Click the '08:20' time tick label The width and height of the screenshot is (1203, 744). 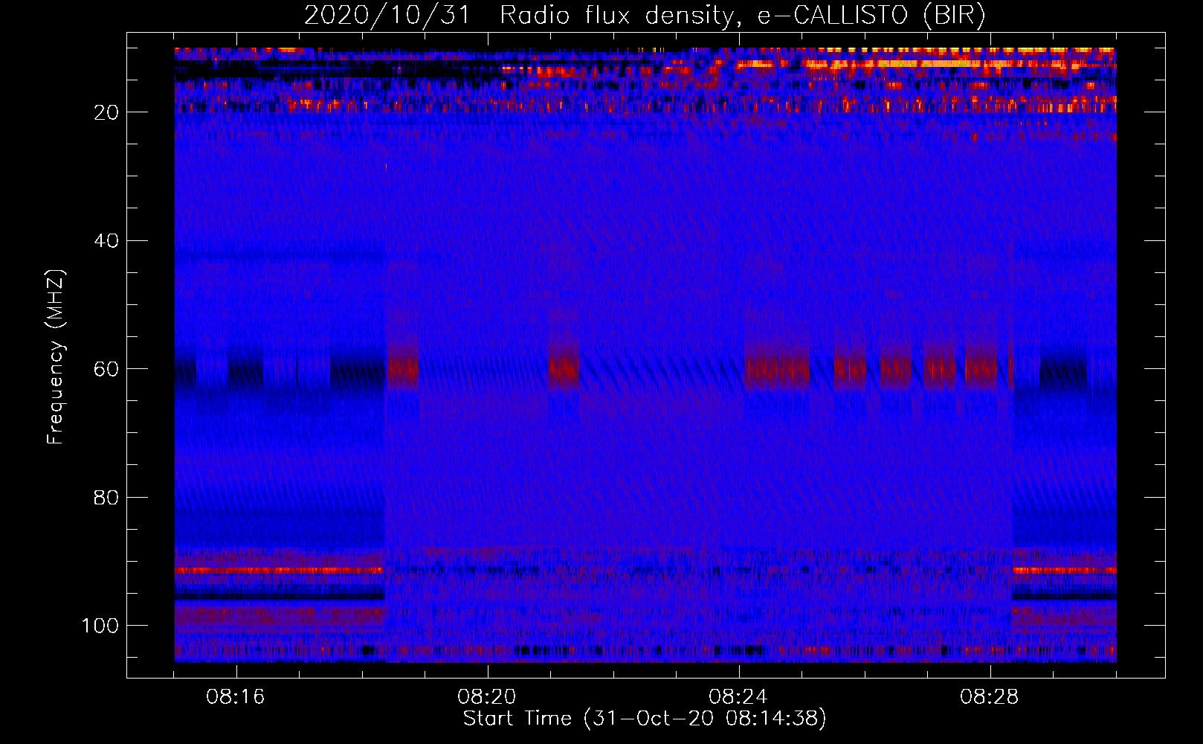pos(488,697)
